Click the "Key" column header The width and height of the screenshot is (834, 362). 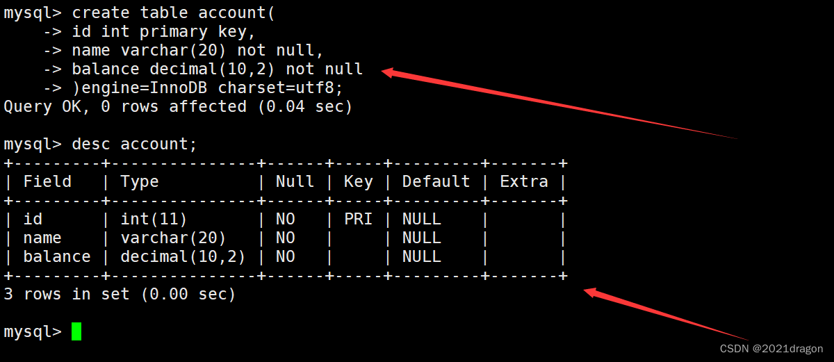click(x=358, y=182)
